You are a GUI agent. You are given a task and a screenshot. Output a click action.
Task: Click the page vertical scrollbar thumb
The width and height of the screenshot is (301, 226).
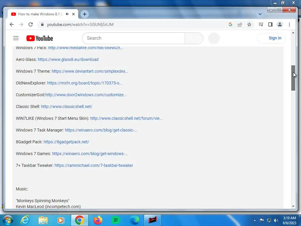[293, 78]
